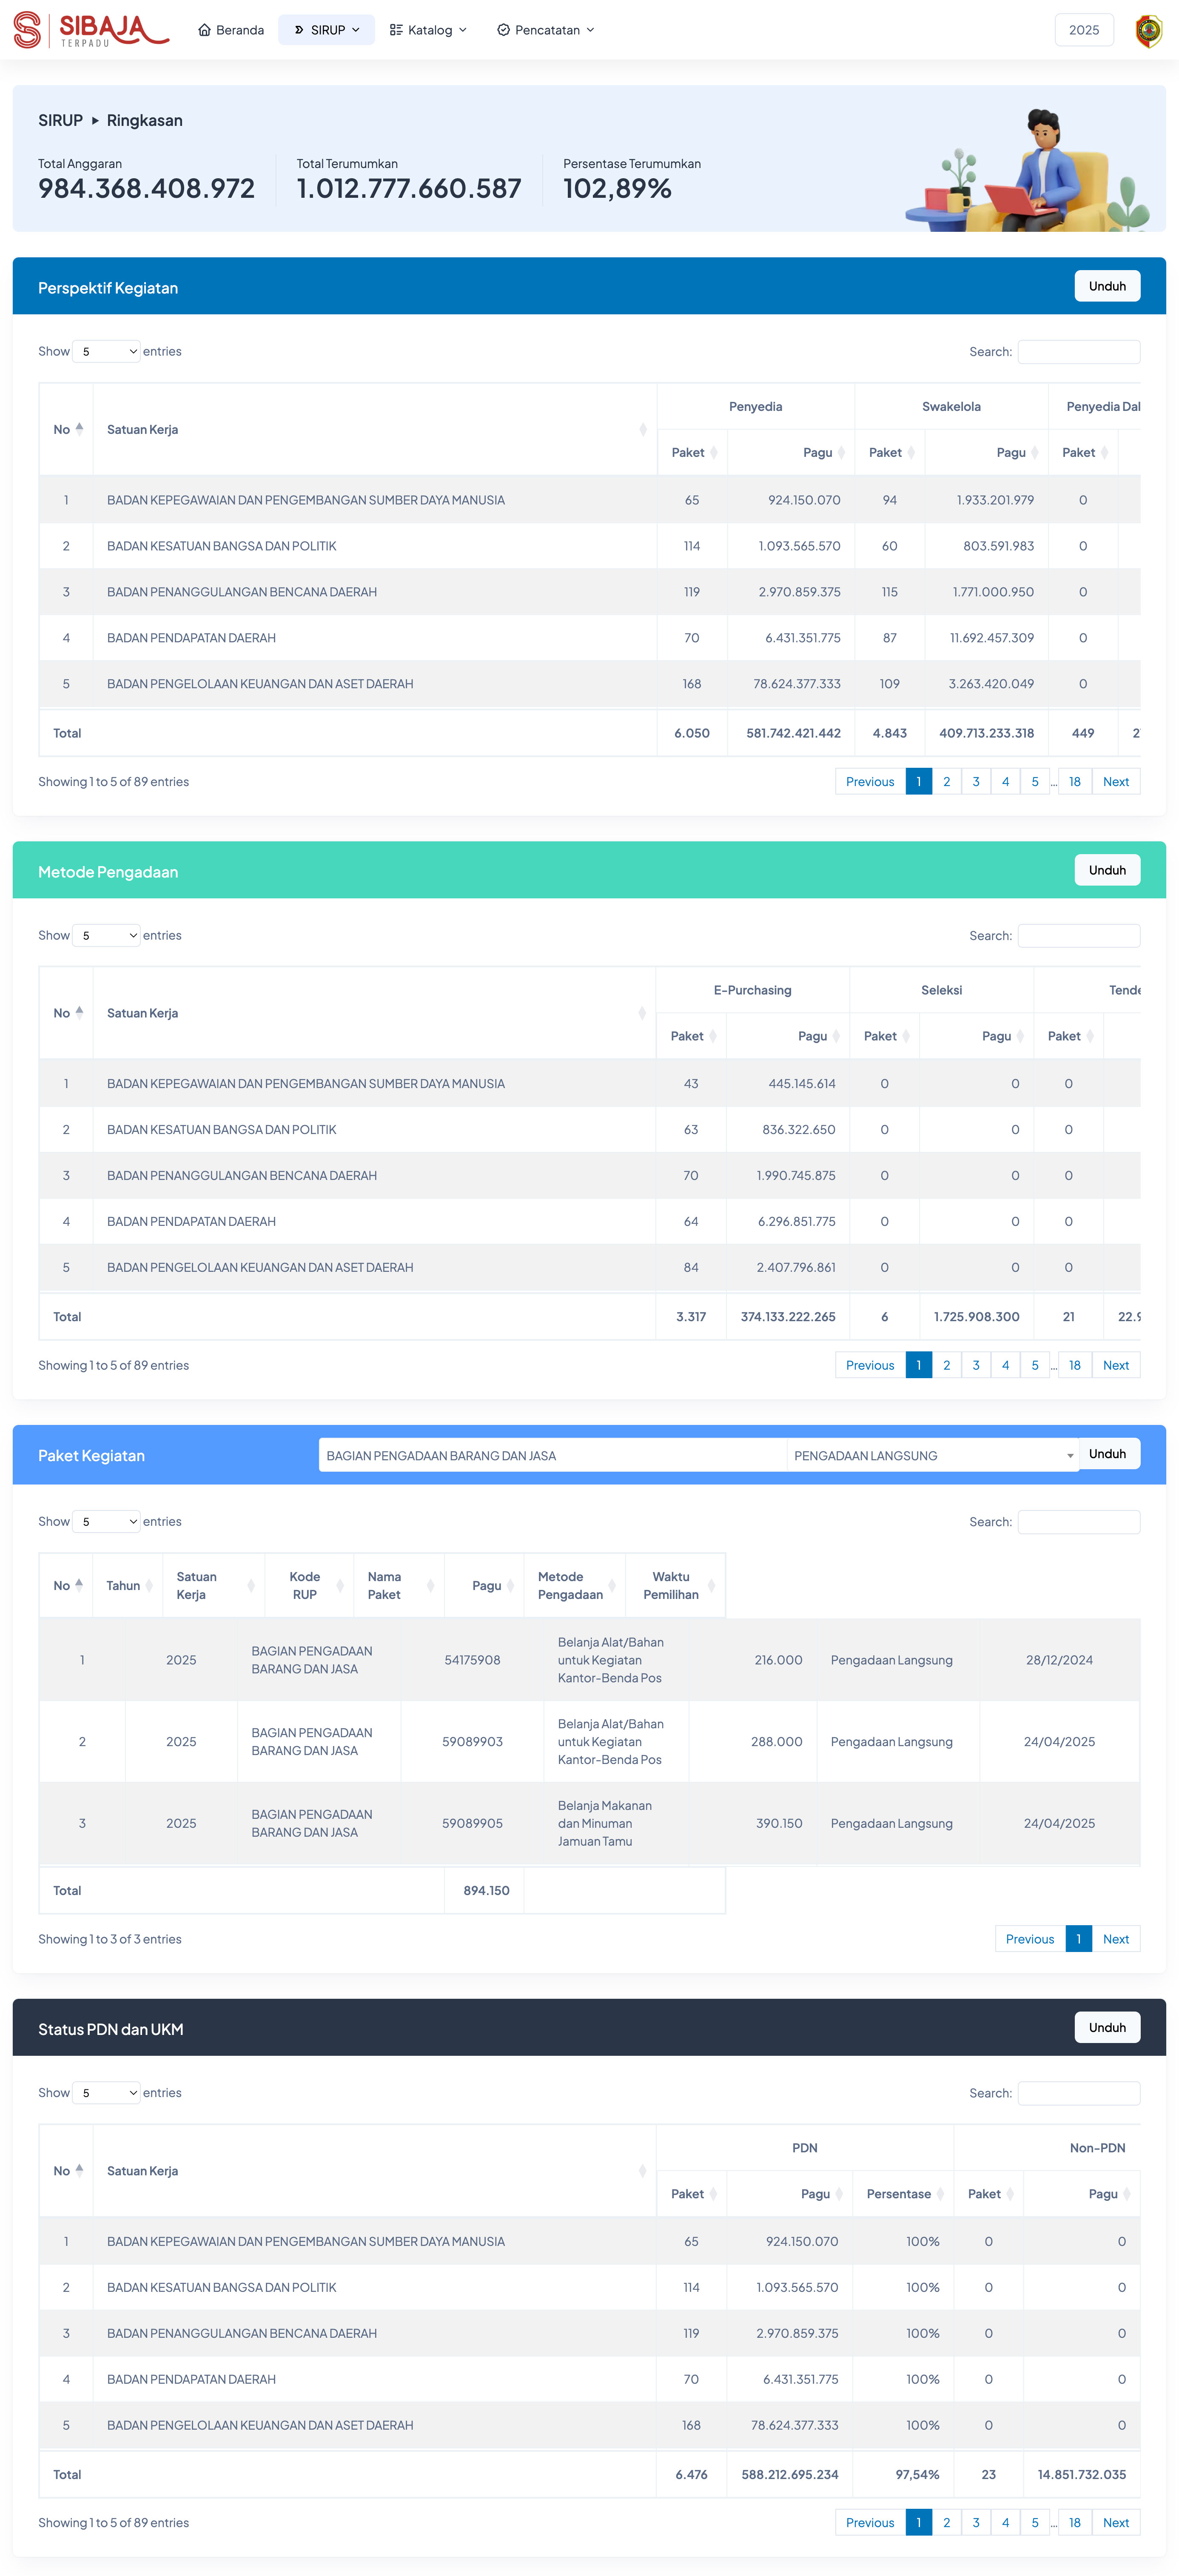Sort Seleksi Pagu column
The height and width of the screenshot is (2576, 1179).
click(x=976, y=1036)
